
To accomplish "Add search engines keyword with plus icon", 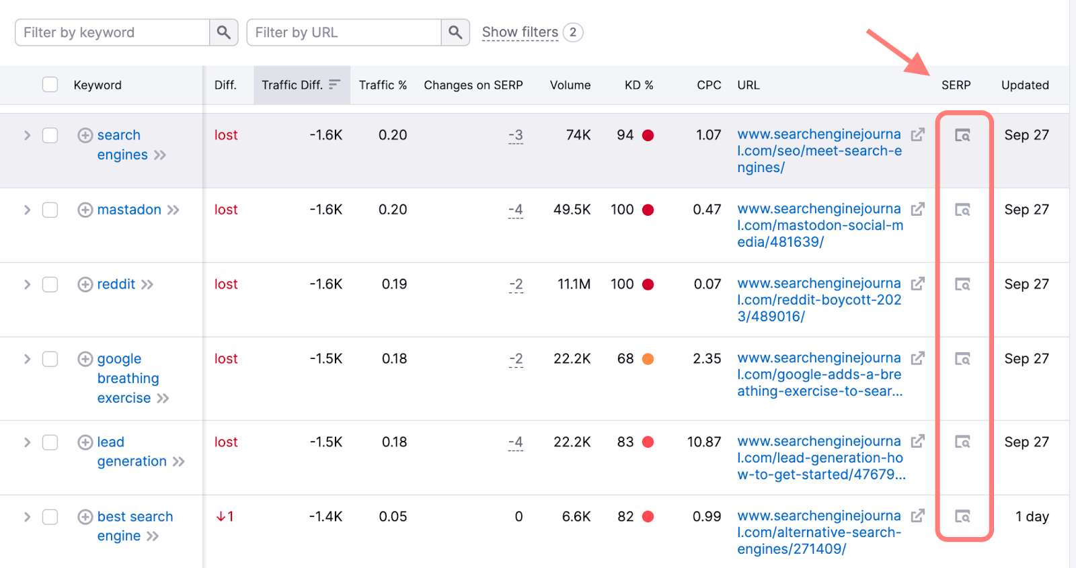I will coord(85,136).
